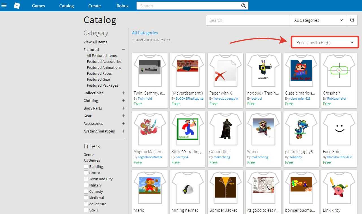Image resolution: width=362 pixels, height=214 pixels.
Task: Expand the Avatar Animations category
Action: tap(123, 131)
